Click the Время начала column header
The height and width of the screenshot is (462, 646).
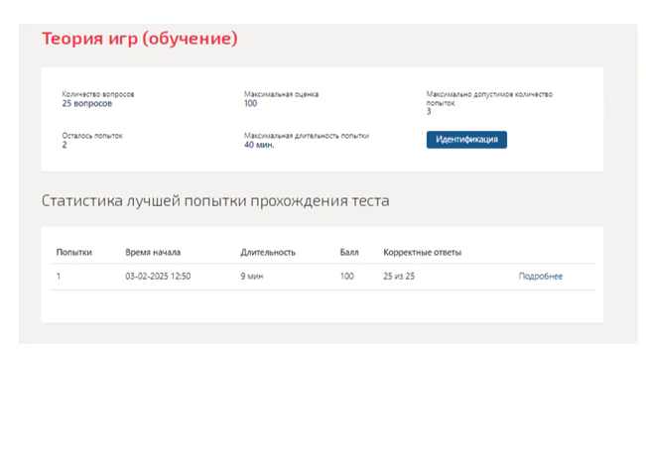(153, 253)
